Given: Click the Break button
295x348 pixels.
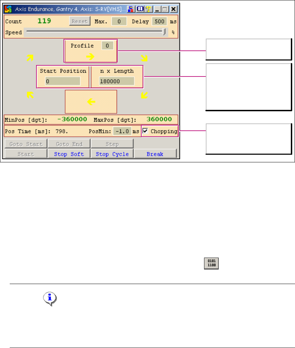Looking at the screenshot, I should (x=155, y=154).
